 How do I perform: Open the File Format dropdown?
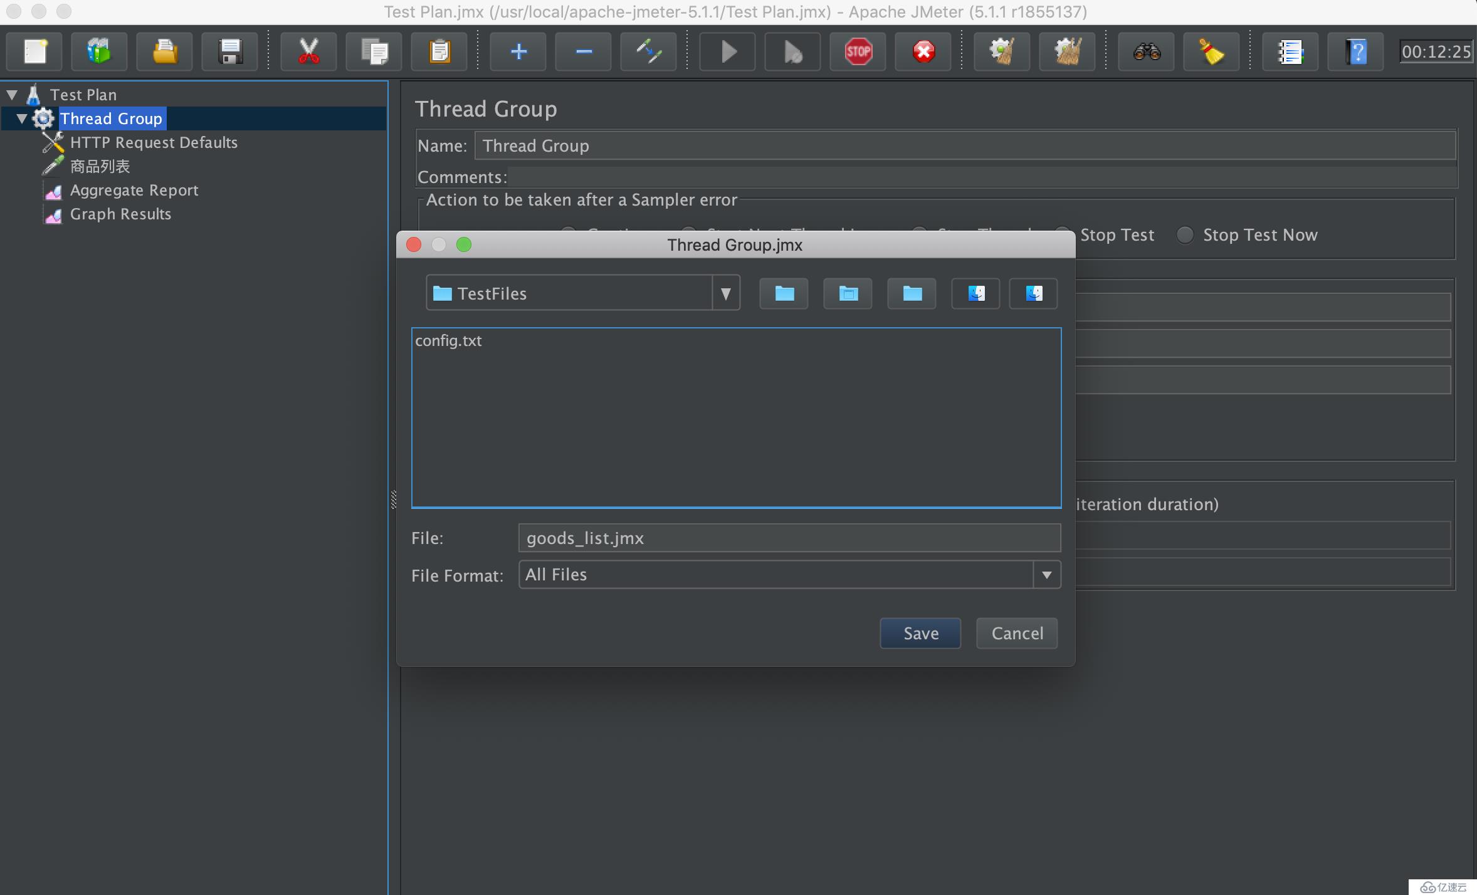click(x=1046, y=573)
